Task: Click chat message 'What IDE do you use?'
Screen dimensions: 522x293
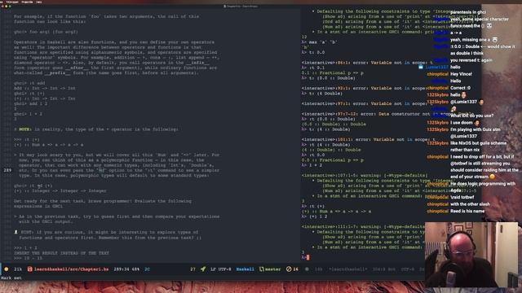Action: click(471, 116)
